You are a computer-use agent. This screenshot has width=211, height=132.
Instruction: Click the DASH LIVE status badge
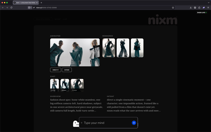202,13
